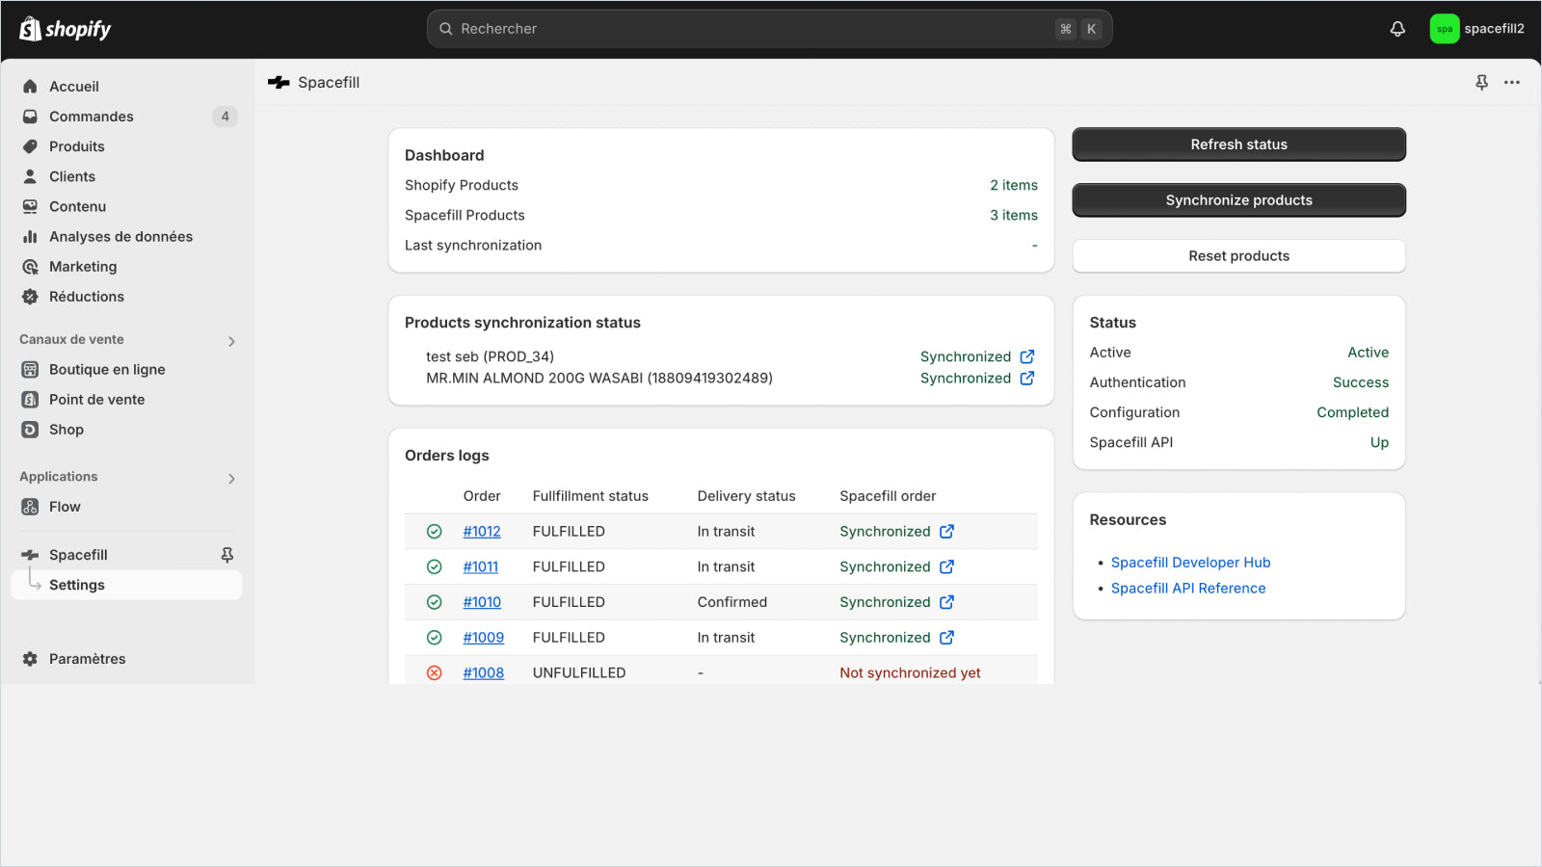Click the Clients sidebar icon
Screen dimensions: 1542x867
[30, 176]
